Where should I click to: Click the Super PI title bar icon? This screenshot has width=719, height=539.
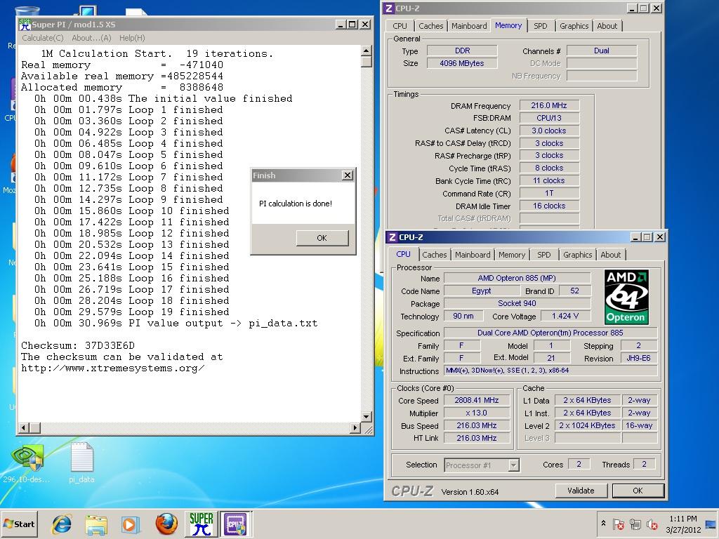25,25
